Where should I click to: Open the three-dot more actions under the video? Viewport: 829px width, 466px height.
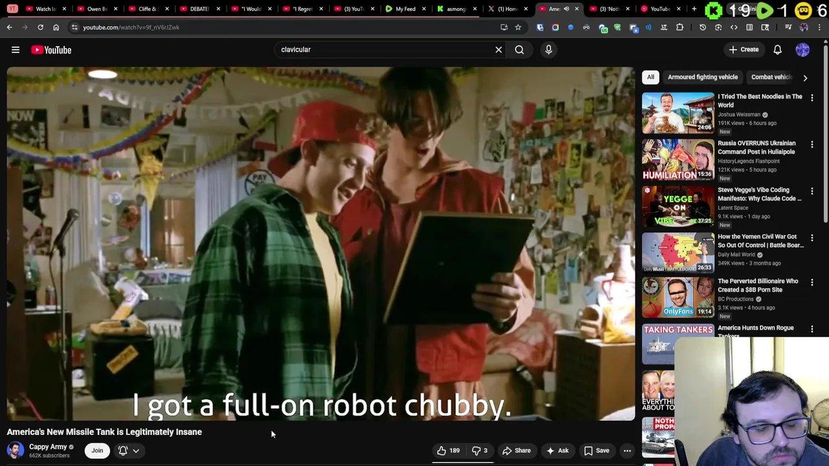pyautogui.click(x=627, y=450)
